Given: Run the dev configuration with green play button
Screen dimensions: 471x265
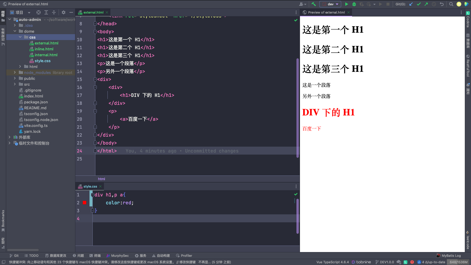Looking at the screenshot, I should pyautogui.click(x=346, y=4).
